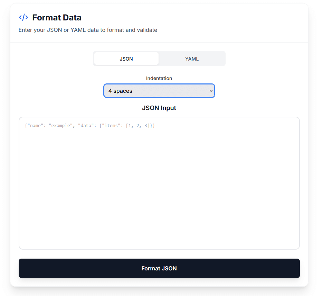322x296 pixels.
Task: Click the right edge of the Format JSON button
Action: tap(294, 268)
